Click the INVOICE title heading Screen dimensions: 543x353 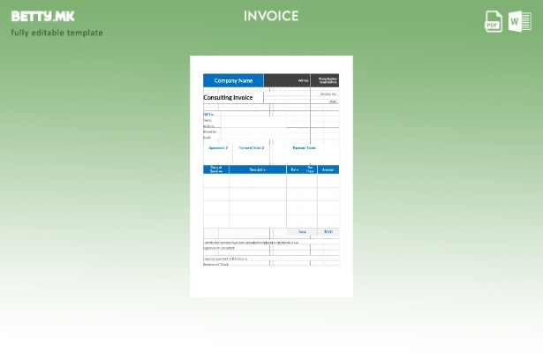tap(271, 16)
